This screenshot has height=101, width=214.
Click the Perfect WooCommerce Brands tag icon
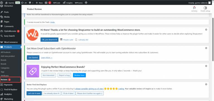(33, 71)
